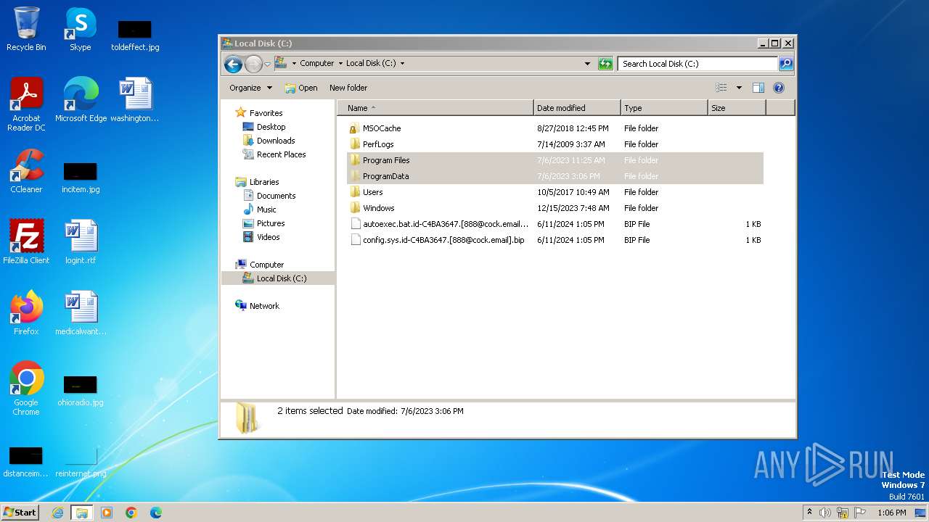Click Windows Explorer taskbar button
The height and width of the screenshot is (522, 929).
pyautogui.click(x=81, y=513)
